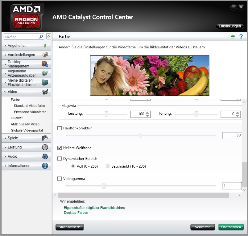Decrease Magenta Leistung value with down arrow
Viewport: 248px width, 236px height.
147,116
